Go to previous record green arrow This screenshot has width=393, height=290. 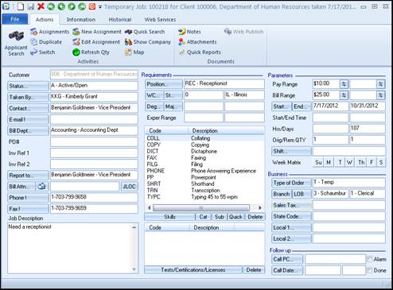[61, 6]
